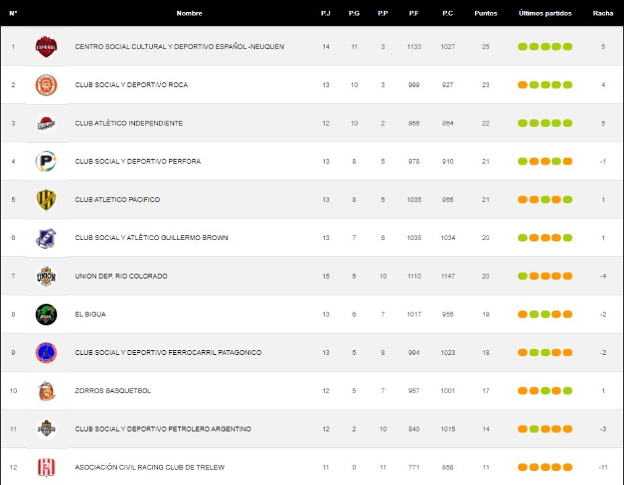Click the Zorros Basquetbol team logo
The image size is (624, 485).
[46, 391]
